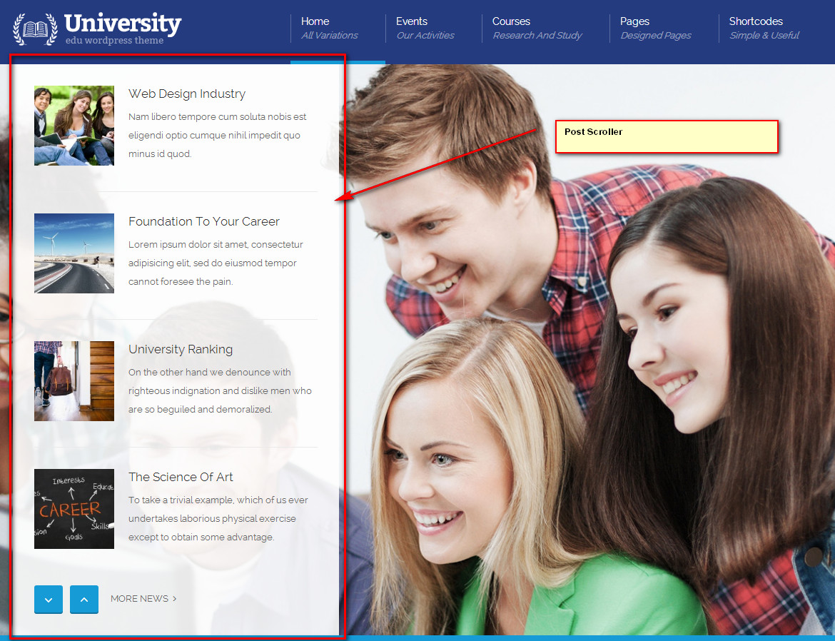Open the University Ranking post title
This screenshot has height=641, width=835.
[181, 349]
